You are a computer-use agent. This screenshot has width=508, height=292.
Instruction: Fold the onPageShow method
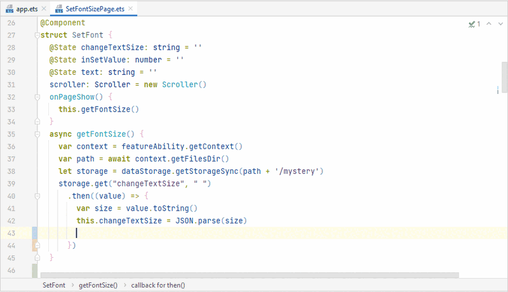(37, 97)
